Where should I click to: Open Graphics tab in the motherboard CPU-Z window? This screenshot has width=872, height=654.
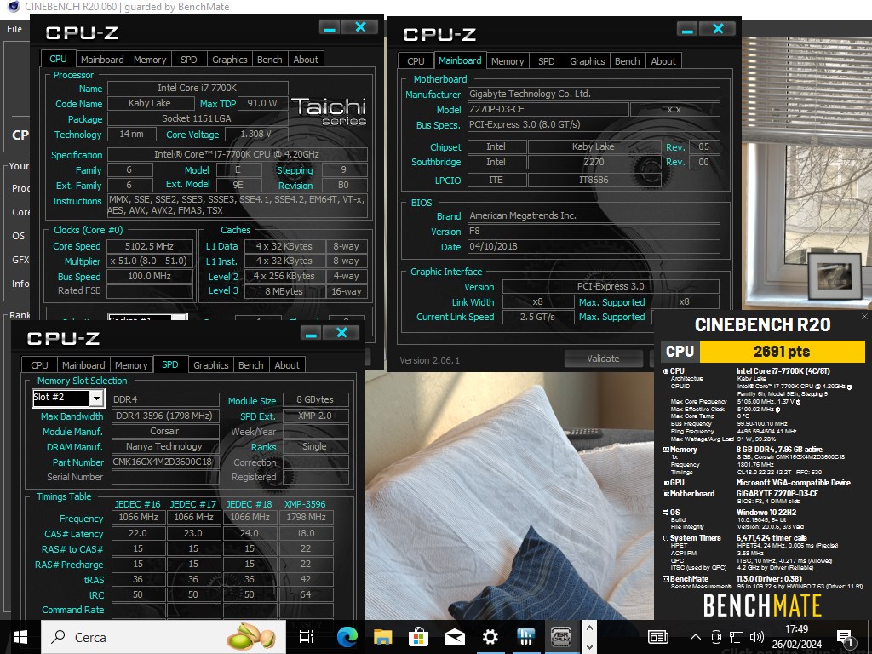588,61
